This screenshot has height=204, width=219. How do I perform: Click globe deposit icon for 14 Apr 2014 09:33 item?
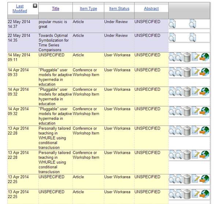[x=204, y=72]
